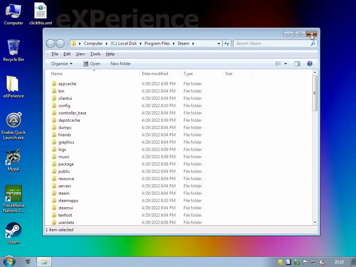Open the eXPerience desktop folder
Screen dimensions: 356x267
[14, 87]
